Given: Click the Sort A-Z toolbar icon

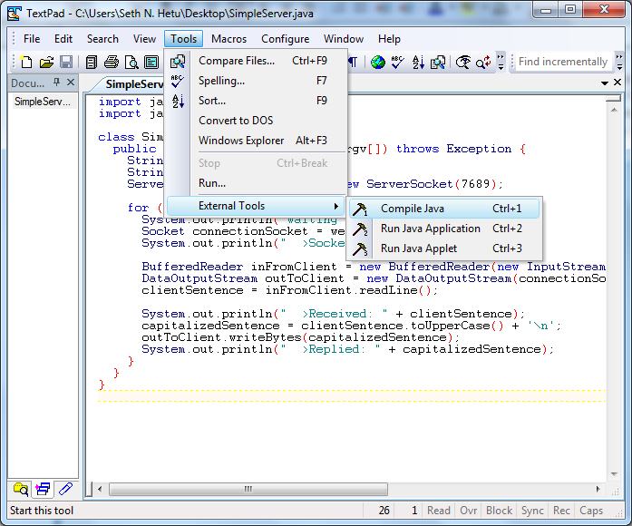Looking at the screenshot, I should (418, 62).
